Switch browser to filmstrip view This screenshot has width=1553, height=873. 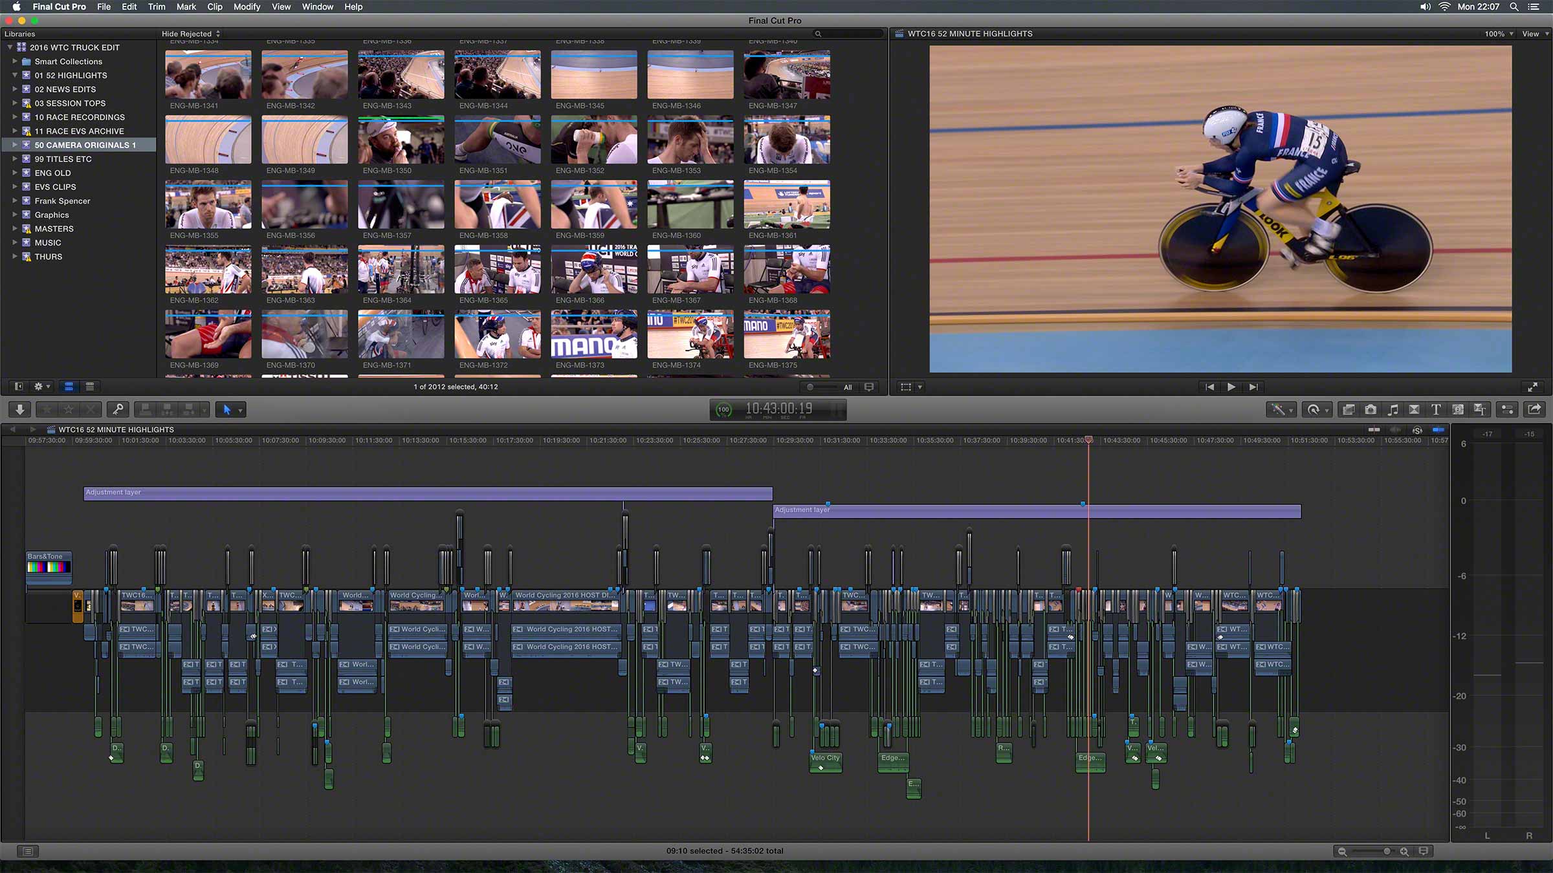pos(69,387)
